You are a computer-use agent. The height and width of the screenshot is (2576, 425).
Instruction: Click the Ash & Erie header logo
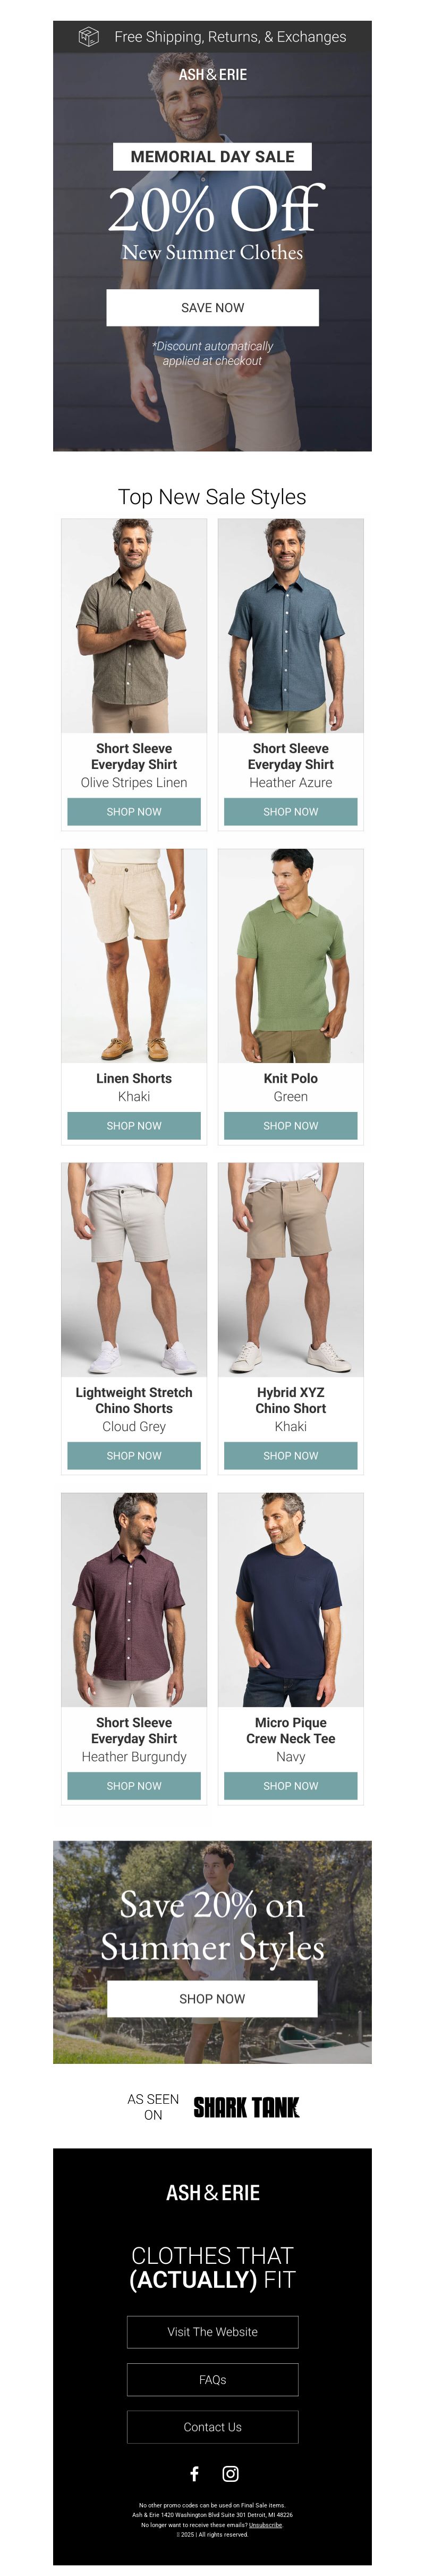[213, 75]
